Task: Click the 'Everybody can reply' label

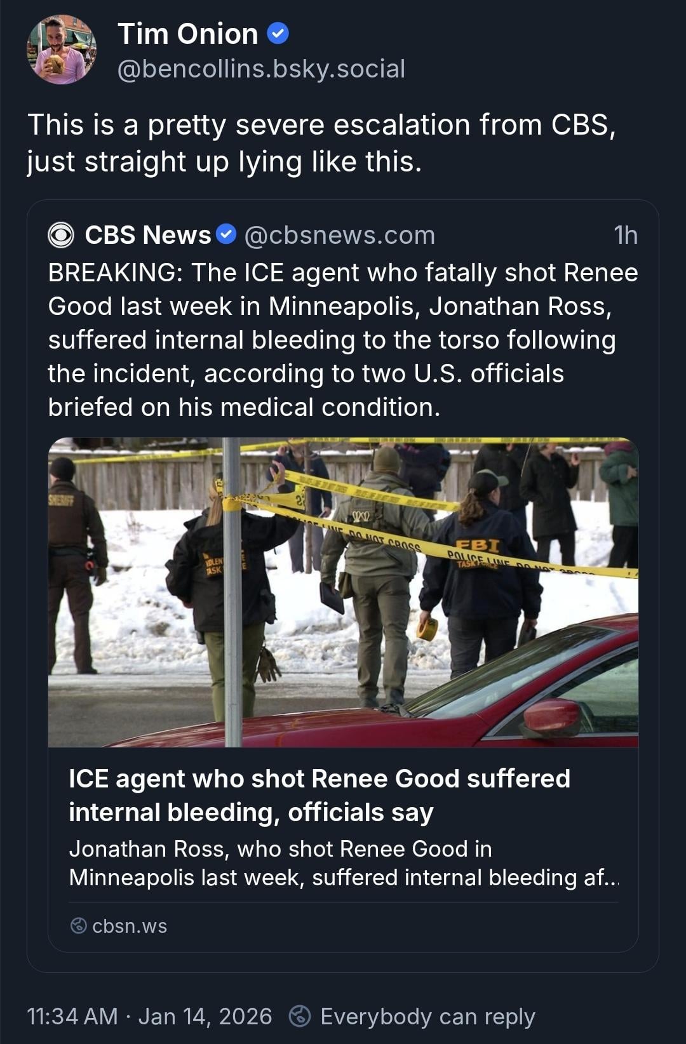Action: click(427, 1016)
